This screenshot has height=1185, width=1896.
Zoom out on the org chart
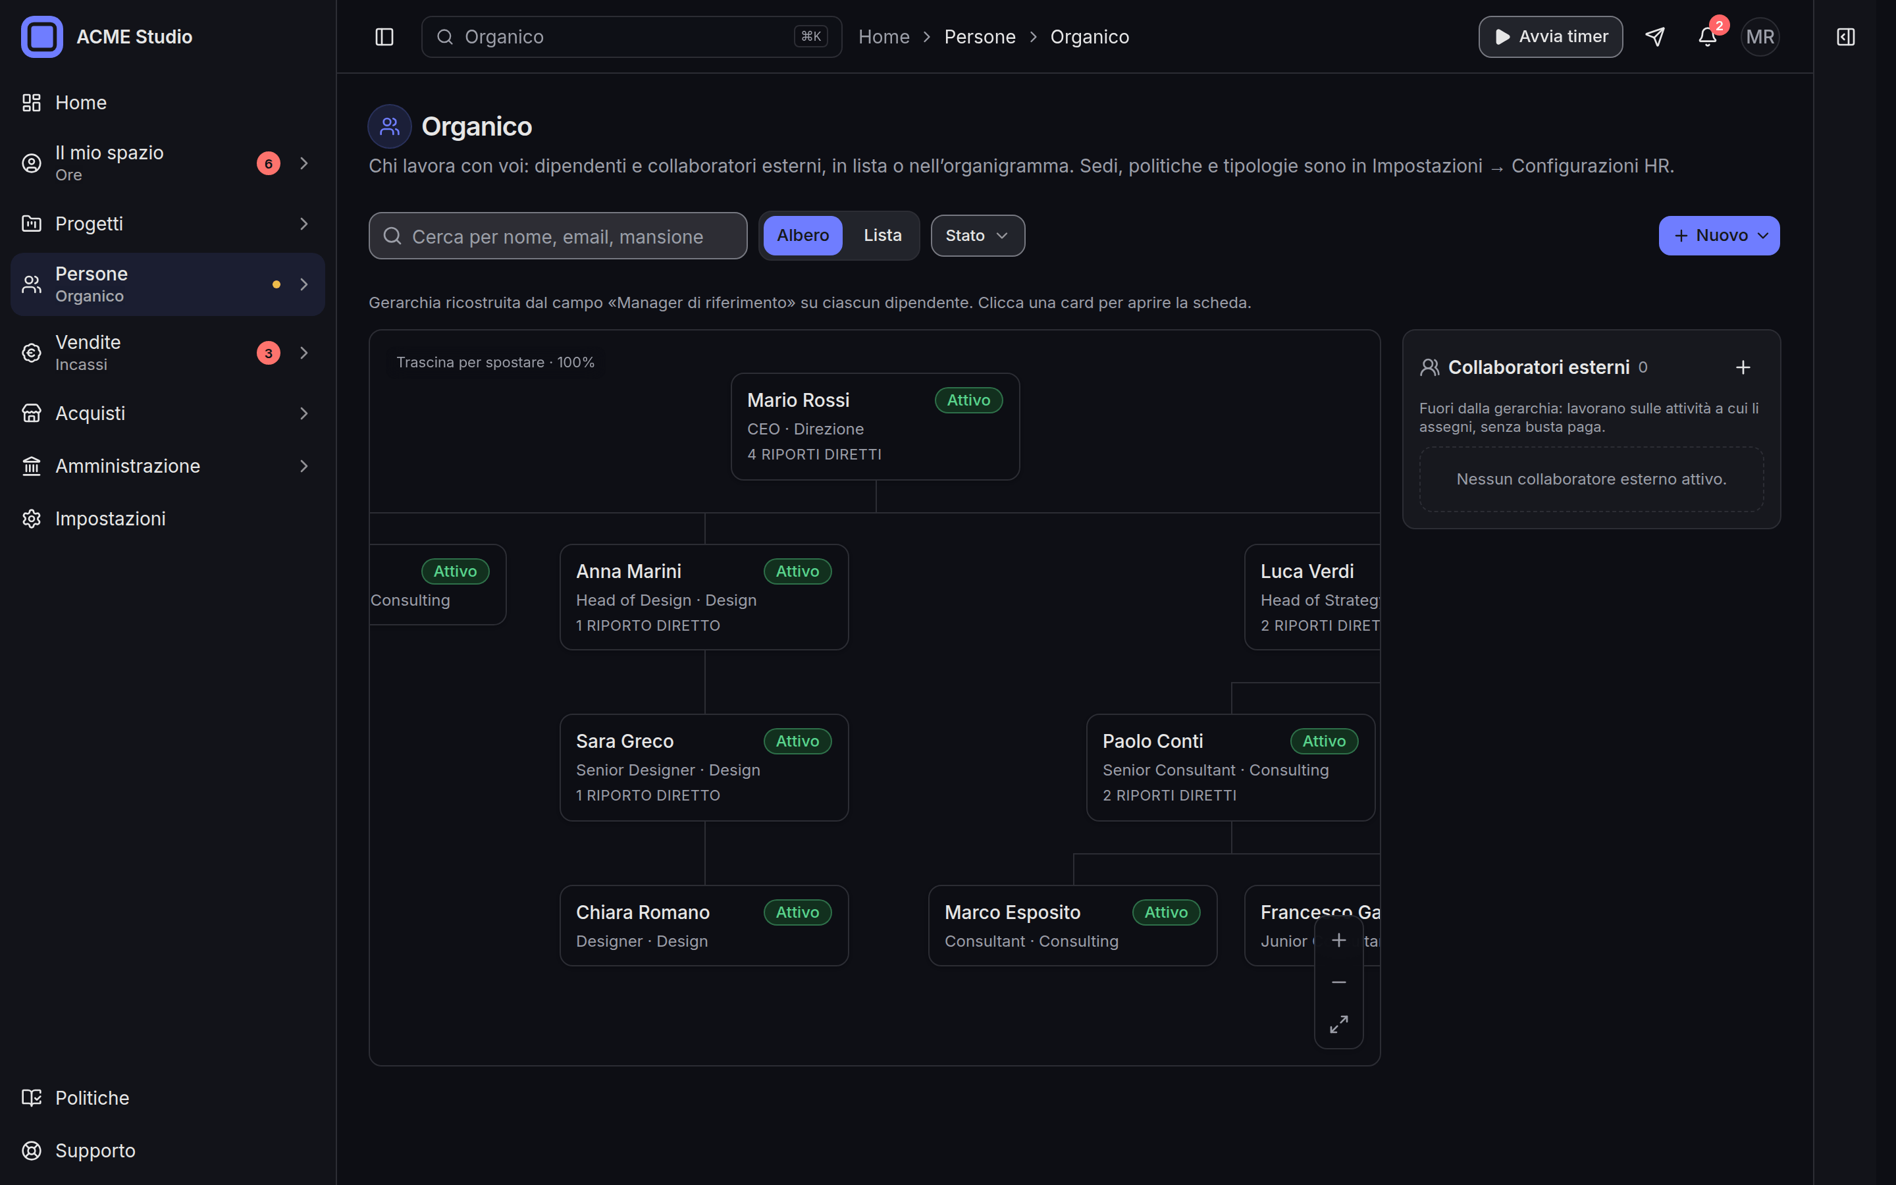click(x=1338, y=982)
